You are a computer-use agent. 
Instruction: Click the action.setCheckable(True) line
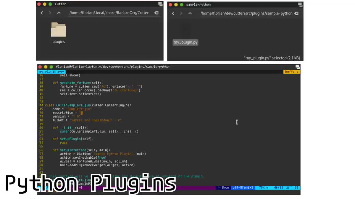click(83, 157)
